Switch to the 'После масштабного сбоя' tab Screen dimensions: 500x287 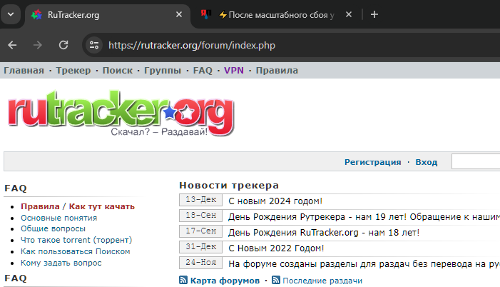pos(277,15)
